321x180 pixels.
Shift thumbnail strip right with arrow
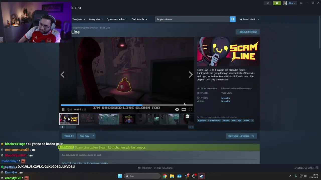pyautogui.click(x=191, y=127)
